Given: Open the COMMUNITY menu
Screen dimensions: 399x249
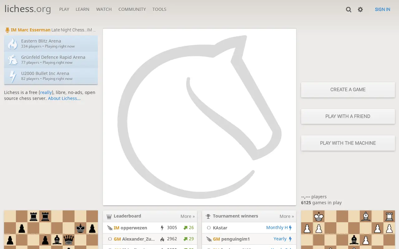Looking at the screenshot, I should (132, 9).
